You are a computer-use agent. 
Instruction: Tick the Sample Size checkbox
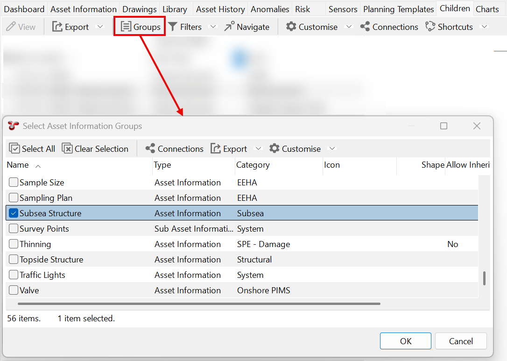tap(13, 182)
